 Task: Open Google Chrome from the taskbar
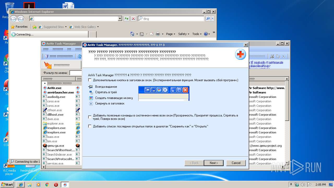[x=47, y=184]
